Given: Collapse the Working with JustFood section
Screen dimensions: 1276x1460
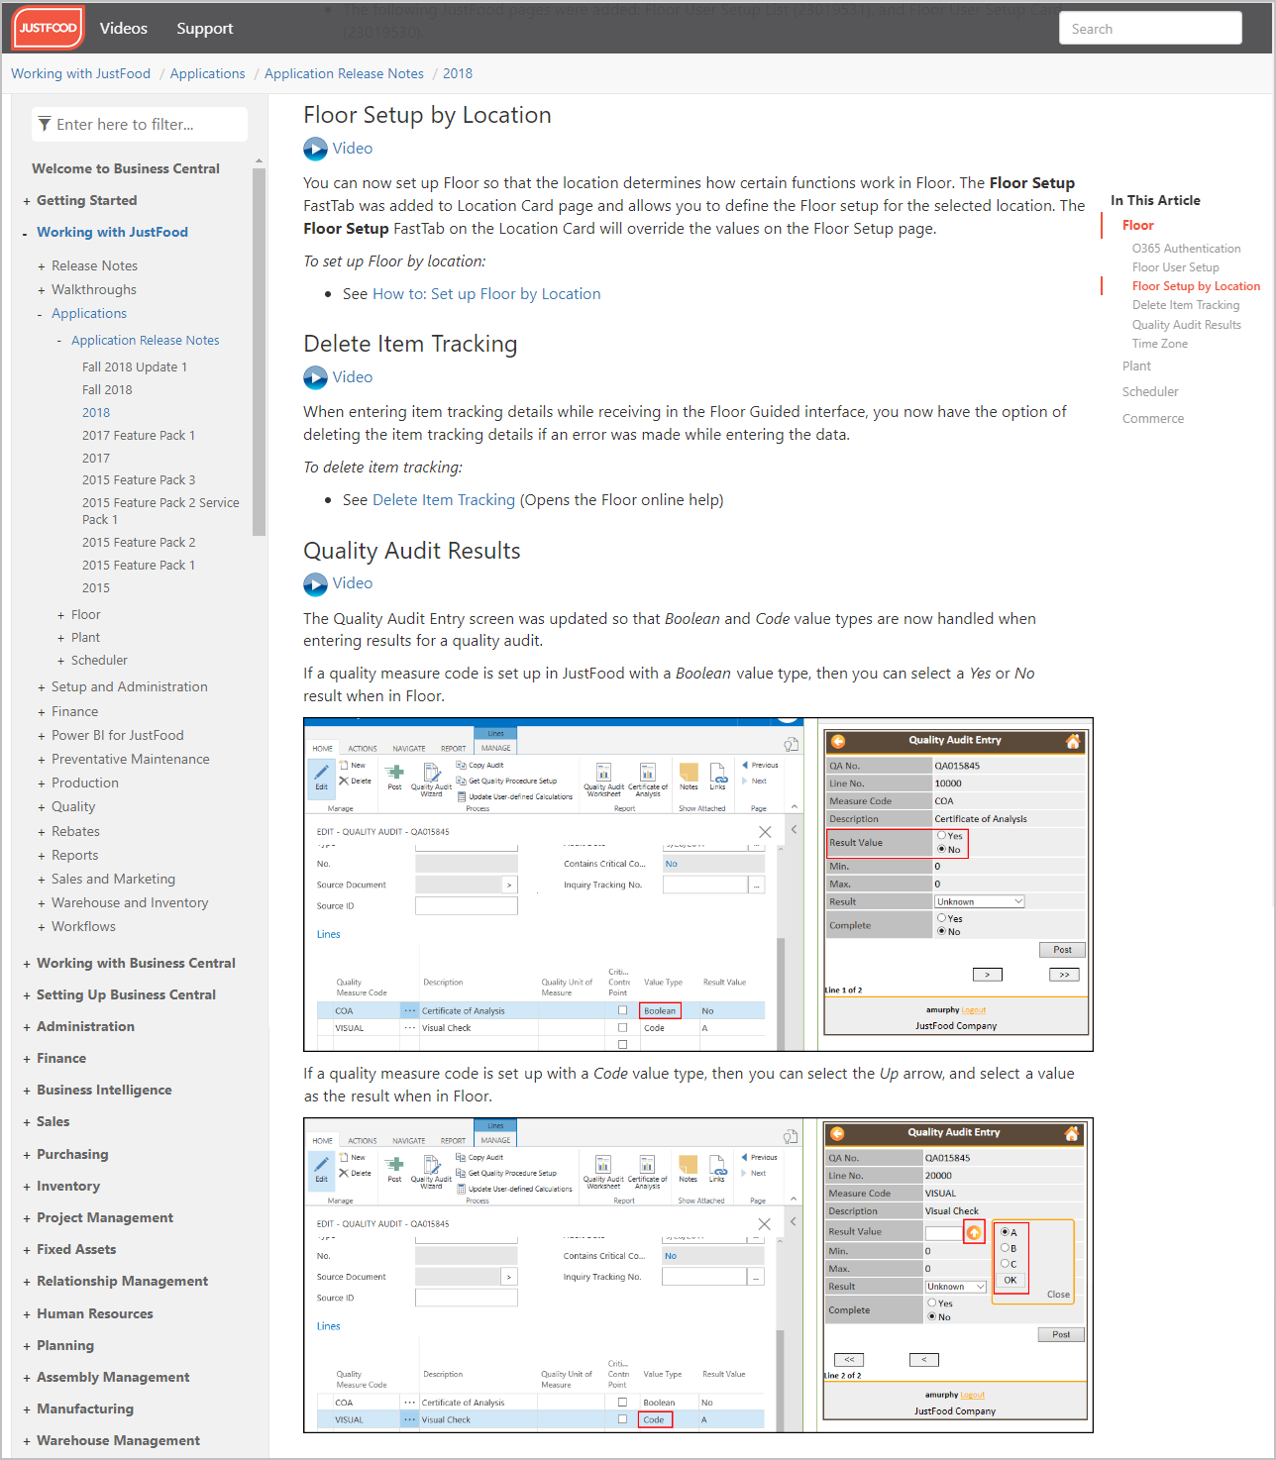Looking at the screenshot, I should pos(26,233).
